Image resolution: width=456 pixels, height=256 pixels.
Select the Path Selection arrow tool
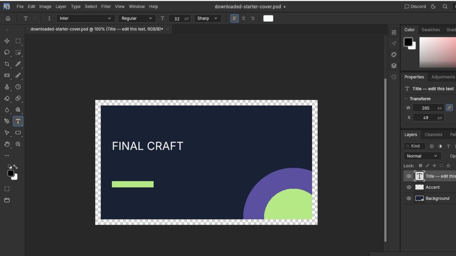click(7, 132)
